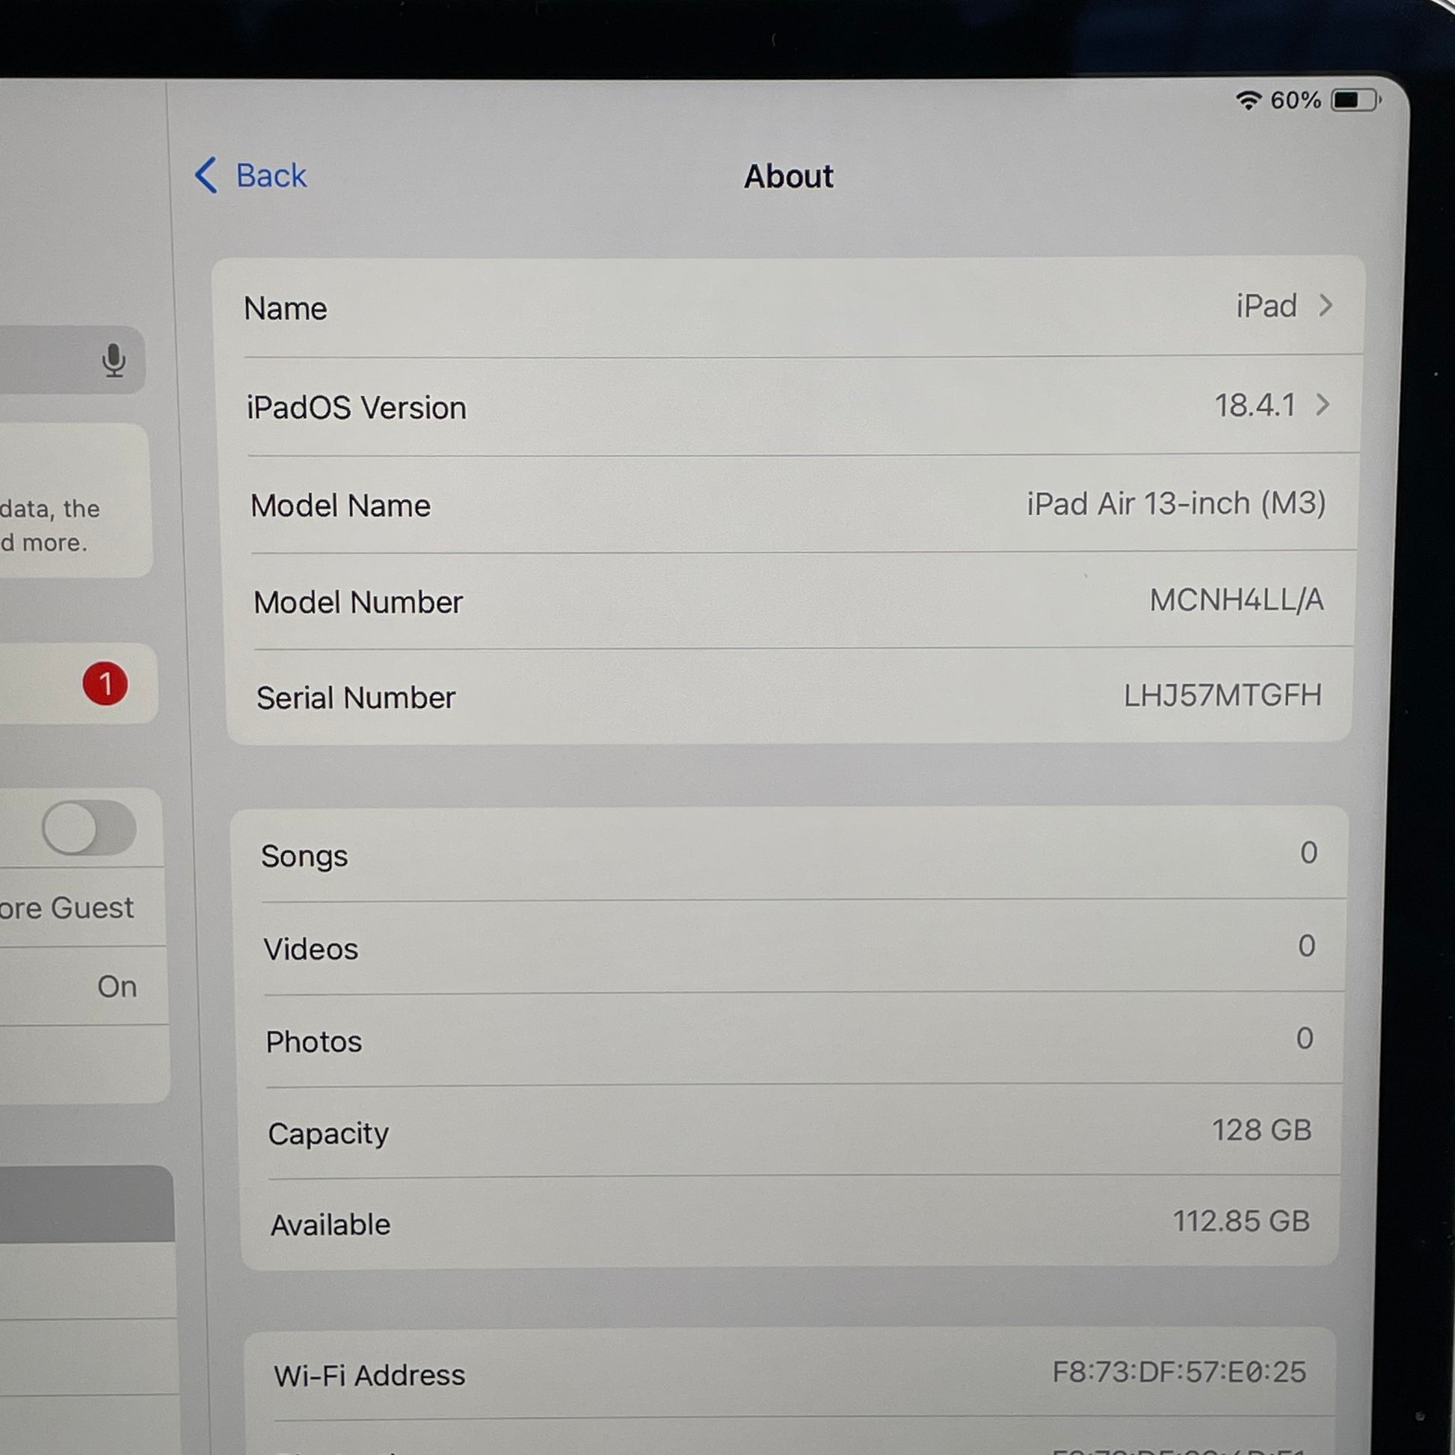Toggle the switch in the left sidebar

(89, 828)
